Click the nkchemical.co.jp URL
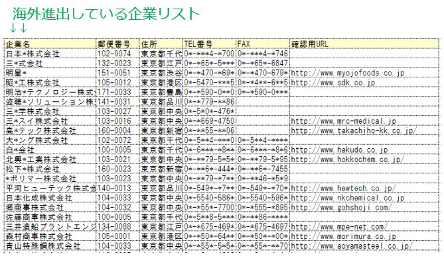Viewport: 444px width, 264px height. point(348,198)
